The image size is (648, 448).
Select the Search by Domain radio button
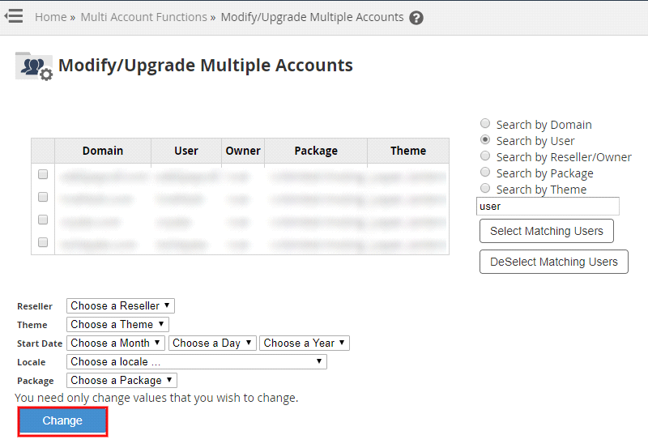[485, 124]
